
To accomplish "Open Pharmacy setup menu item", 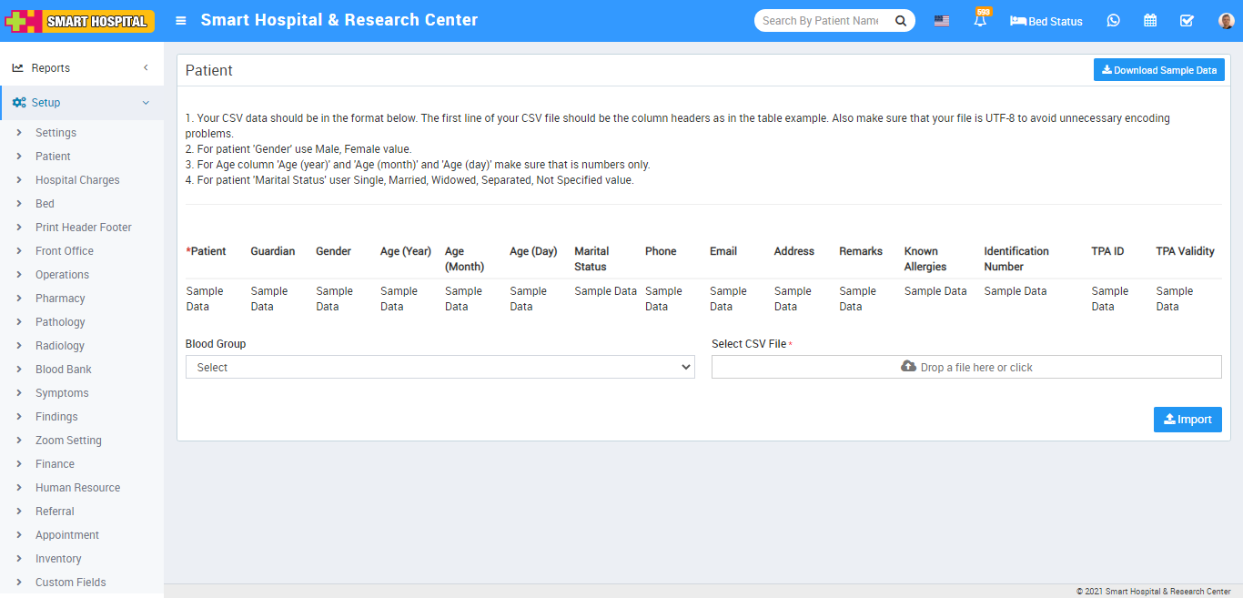I will coord(60,299).
